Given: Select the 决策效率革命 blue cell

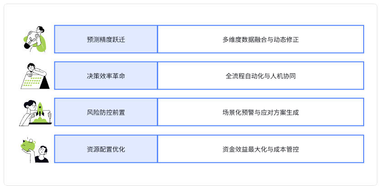Looking at the screenshot, I should [106, 76].
